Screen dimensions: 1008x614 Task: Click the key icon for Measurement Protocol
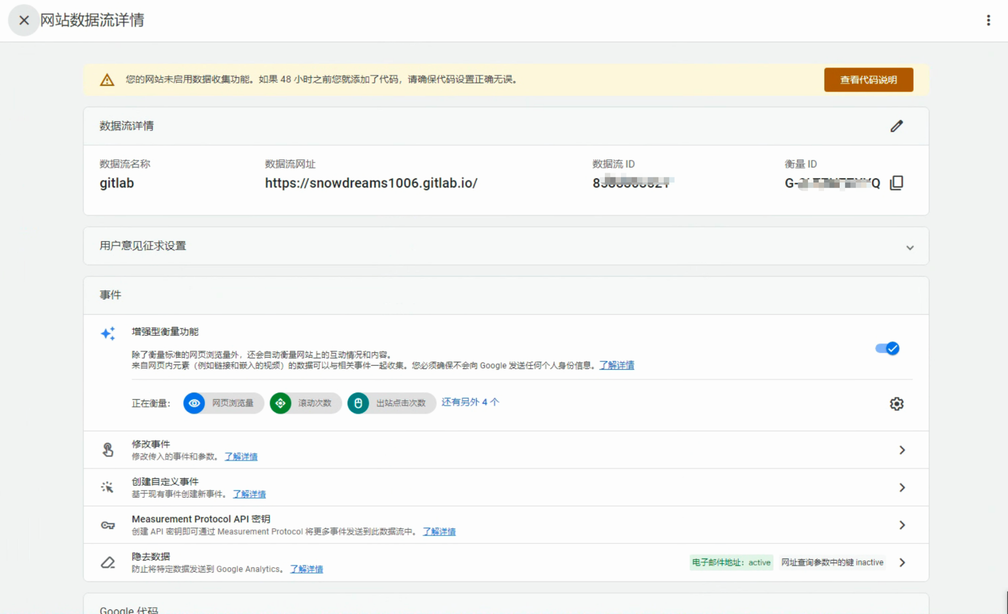(108, 525)
